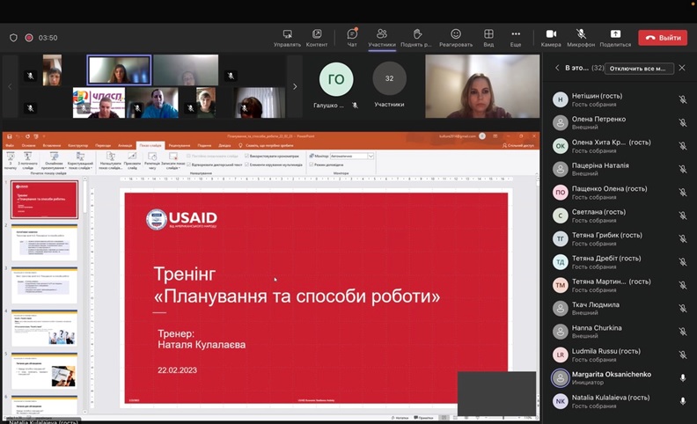Viewport: 697px width, 424px height.
Task: Start slideshow З початку in PowerPoint
Action: click(x=11, y=161)
